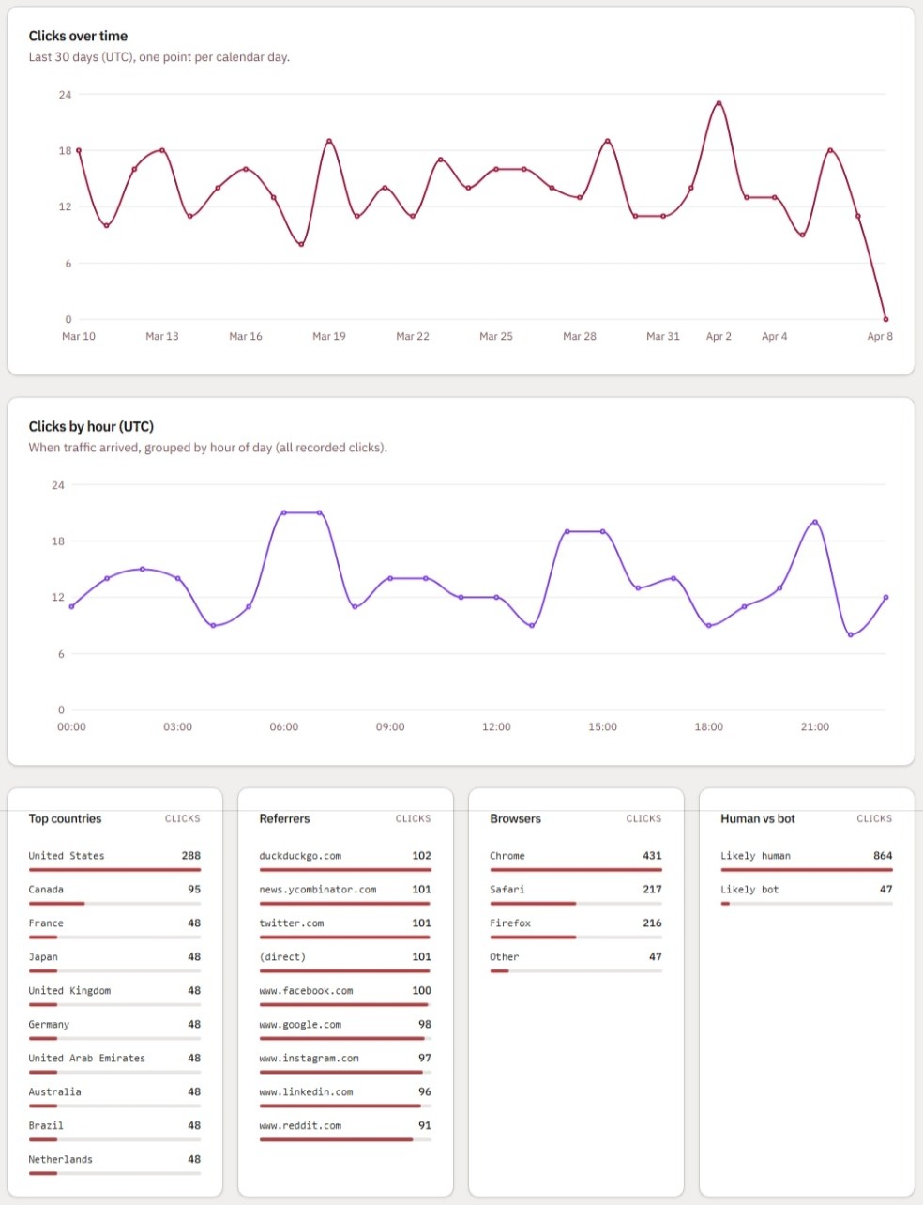923x1205 pixels.
Task: Click the United States country row
Action: pos(66,855)
